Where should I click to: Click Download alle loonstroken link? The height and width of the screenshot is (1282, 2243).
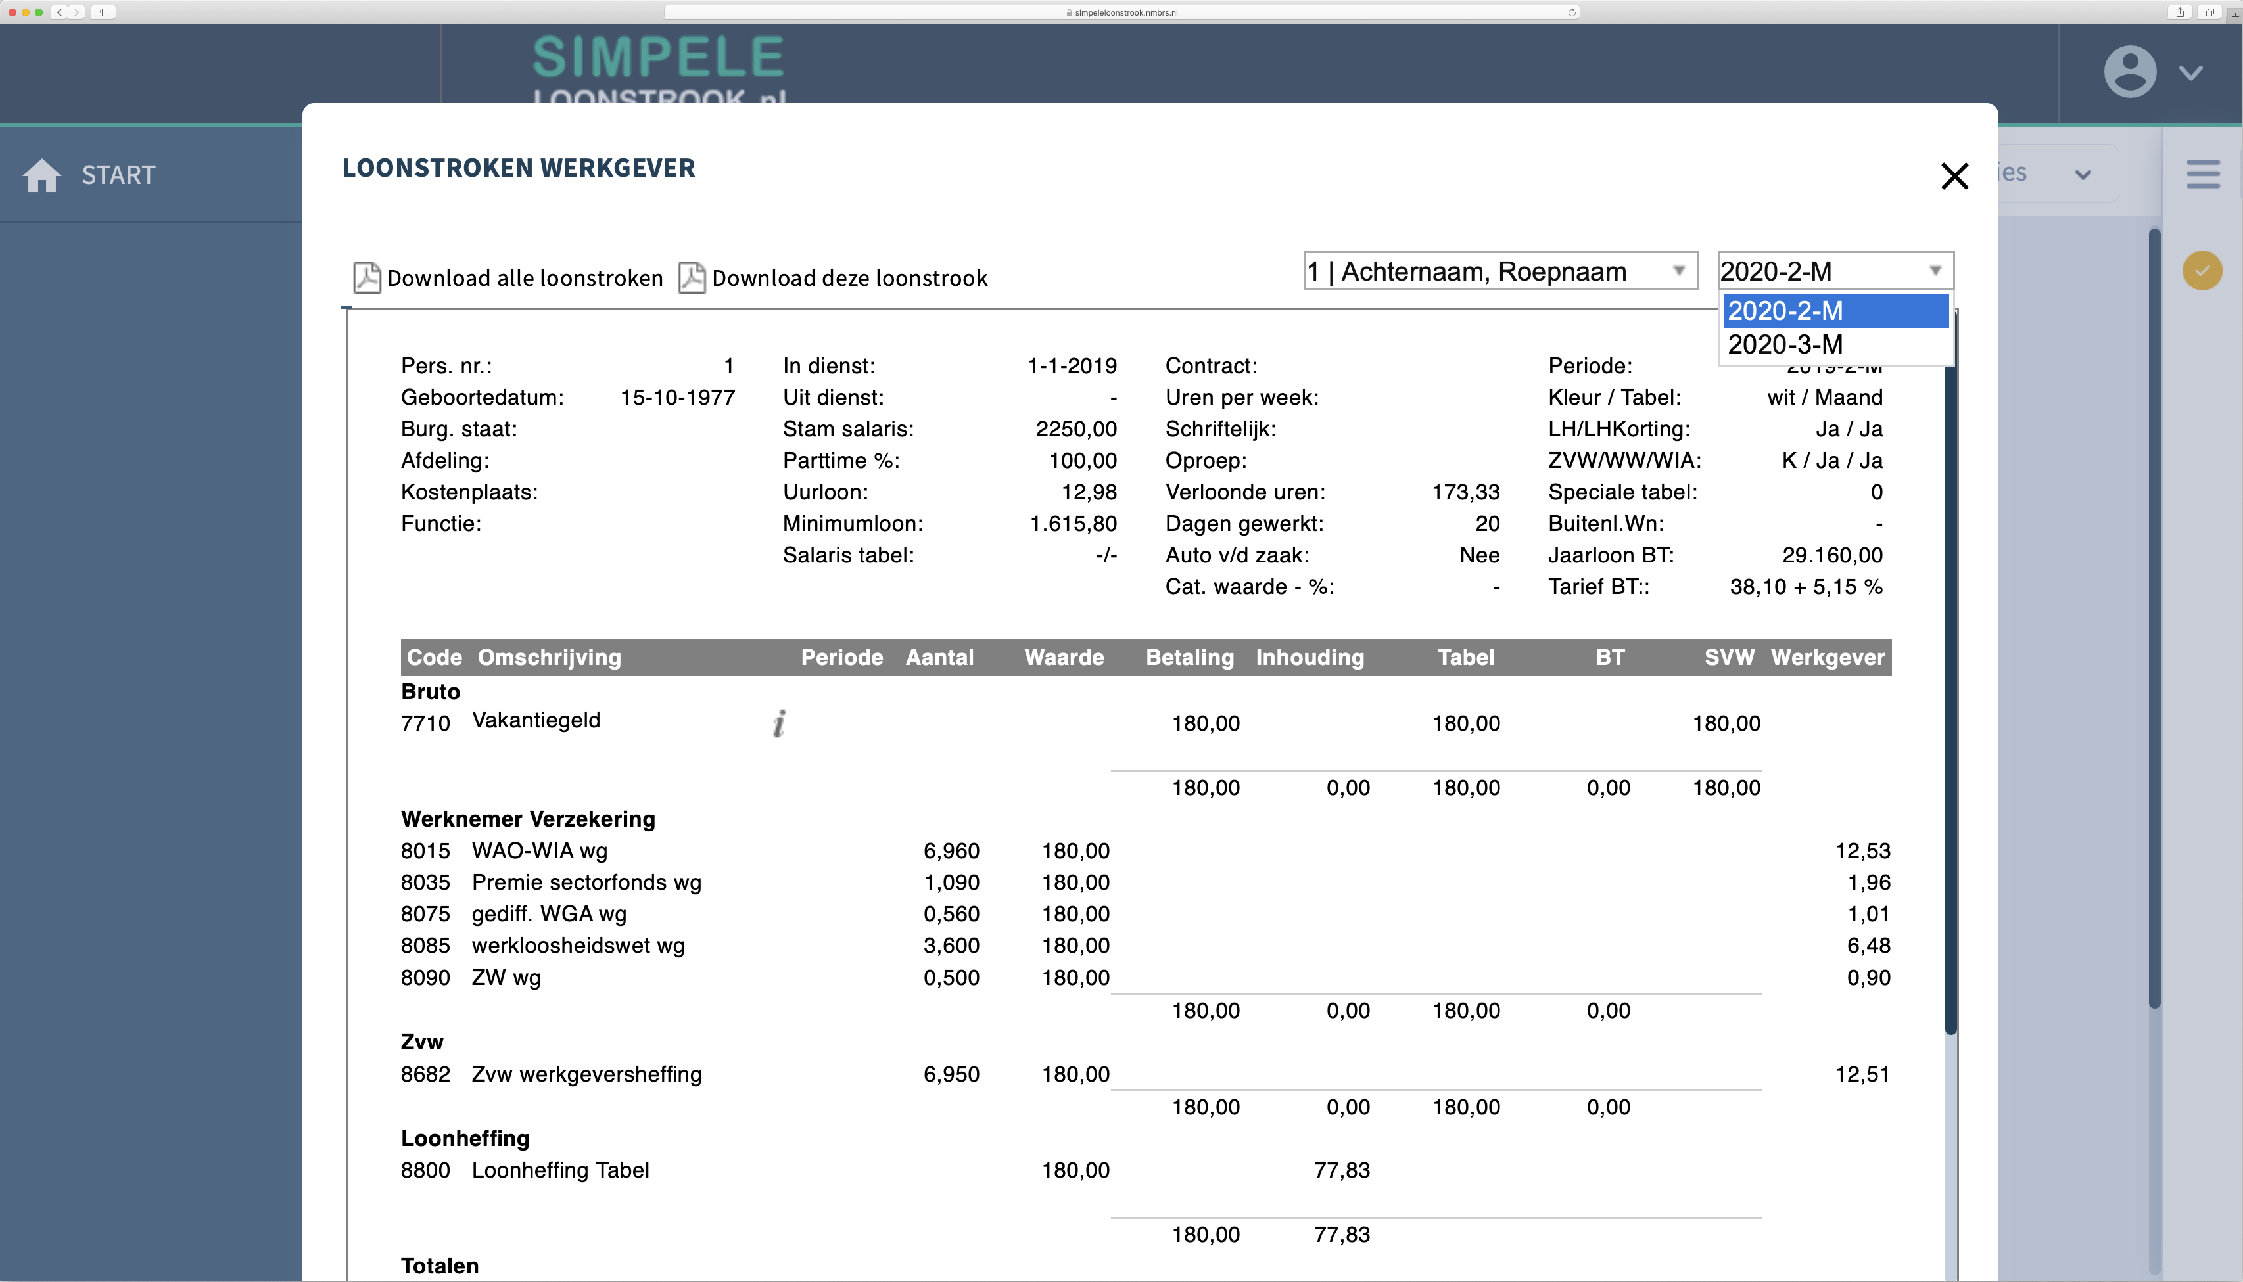[525, 278]
